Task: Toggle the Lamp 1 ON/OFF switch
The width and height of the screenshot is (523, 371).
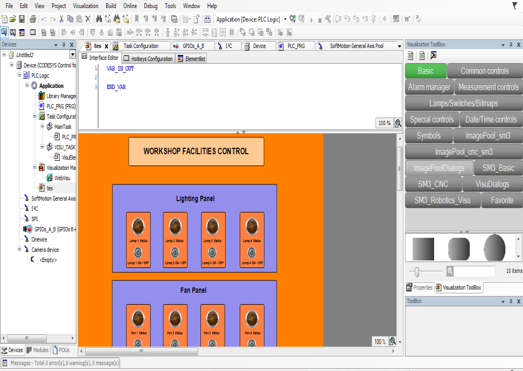Action: 137,252
